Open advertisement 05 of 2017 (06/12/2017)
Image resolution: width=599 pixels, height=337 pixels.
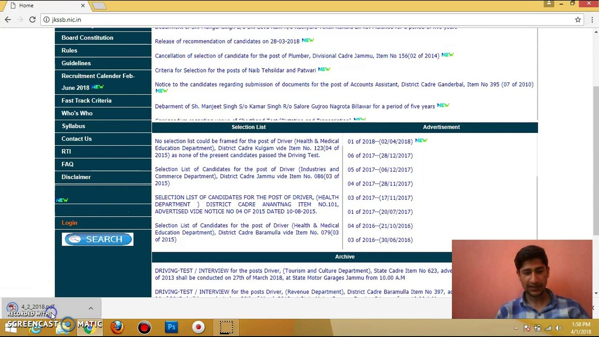click(380, 169)
